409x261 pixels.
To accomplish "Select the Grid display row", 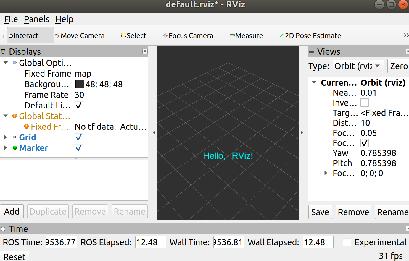I will [x=74, y=137].
